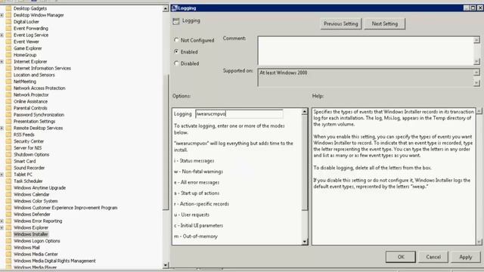This screenshot has width=484, height=272.
Task: Click the Game Explorer folder icon
Action: (8, 48)
